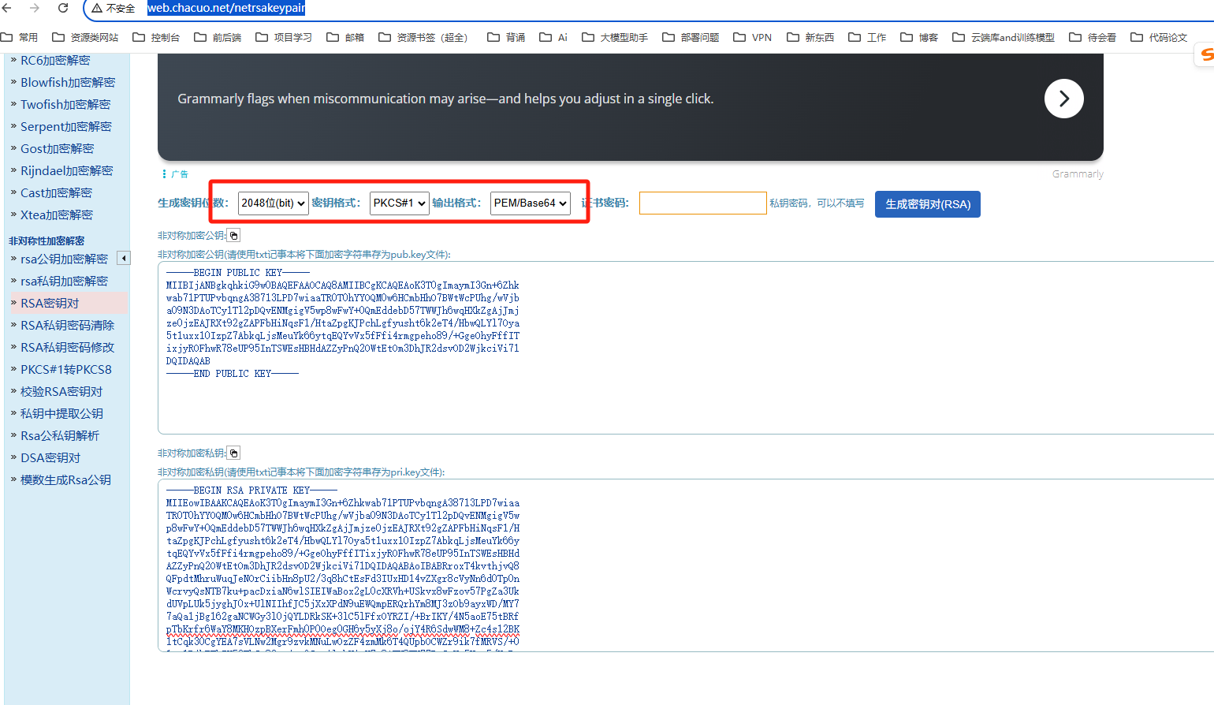Open the PEM/Base64 output format dropdown
The height and width of the screenshot is (705, 1214).
530,203
